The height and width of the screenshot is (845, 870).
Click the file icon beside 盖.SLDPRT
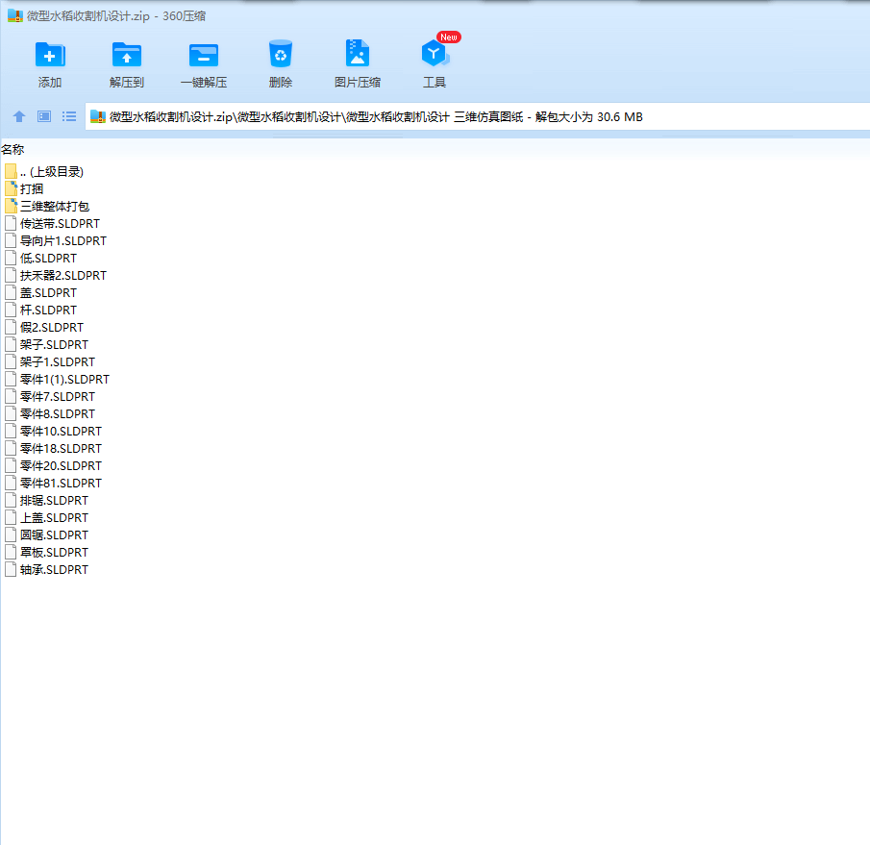coord(11,293)
